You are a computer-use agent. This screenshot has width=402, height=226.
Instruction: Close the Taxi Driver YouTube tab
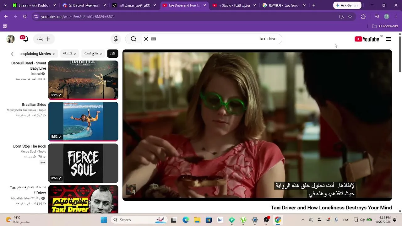pos(205,5)
